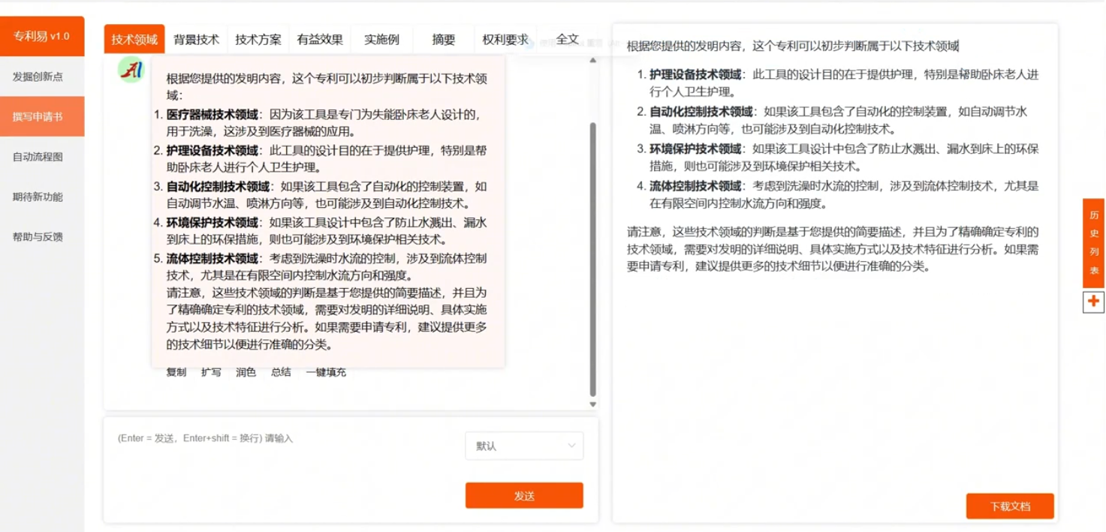Click the plus icon below 历史列表

point(1093,302)
